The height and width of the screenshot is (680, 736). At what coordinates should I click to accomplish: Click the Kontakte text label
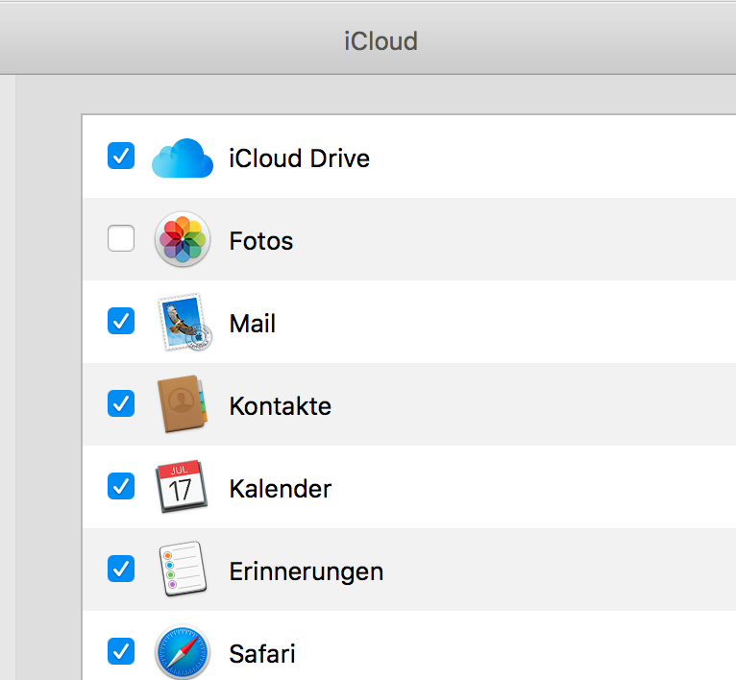pos(281,406)
